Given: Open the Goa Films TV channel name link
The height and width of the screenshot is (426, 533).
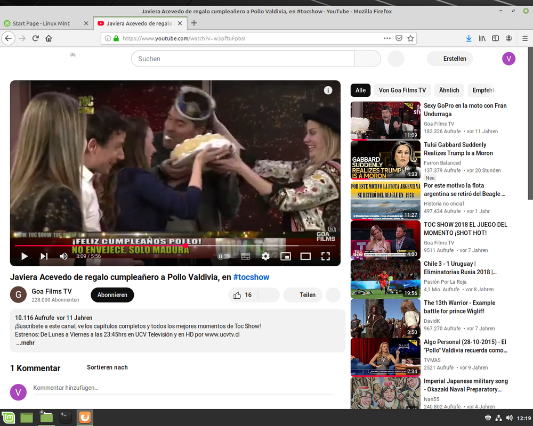Looking at the screenshot, I should (x=52, y=291).
